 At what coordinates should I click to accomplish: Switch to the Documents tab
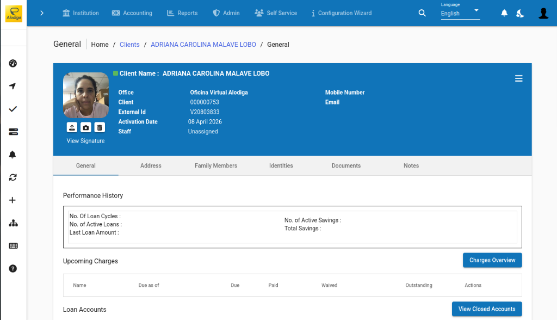[346, 165]
